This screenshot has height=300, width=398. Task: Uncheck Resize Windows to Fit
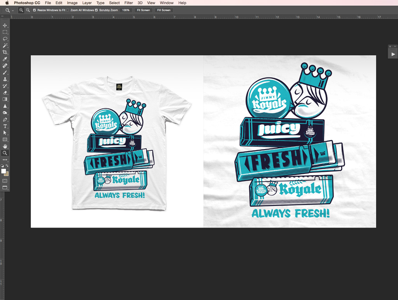[35, 10]
